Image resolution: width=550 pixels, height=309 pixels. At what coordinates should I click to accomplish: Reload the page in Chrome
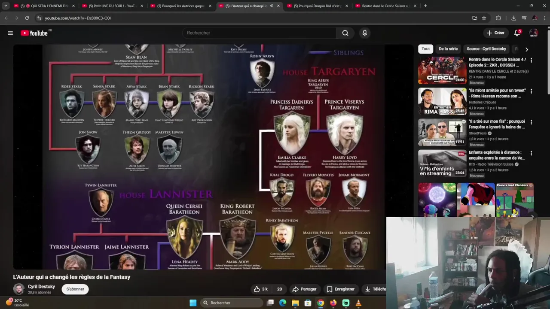click(27, 18)
